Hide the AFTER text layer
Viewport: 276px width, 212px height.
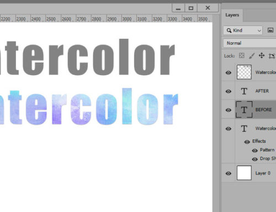(x=229, y=91)
